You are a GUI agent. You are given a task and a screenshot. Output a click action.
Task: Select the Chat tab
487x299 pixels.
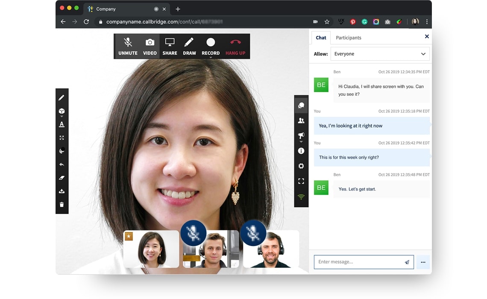[x=321, y=38]
